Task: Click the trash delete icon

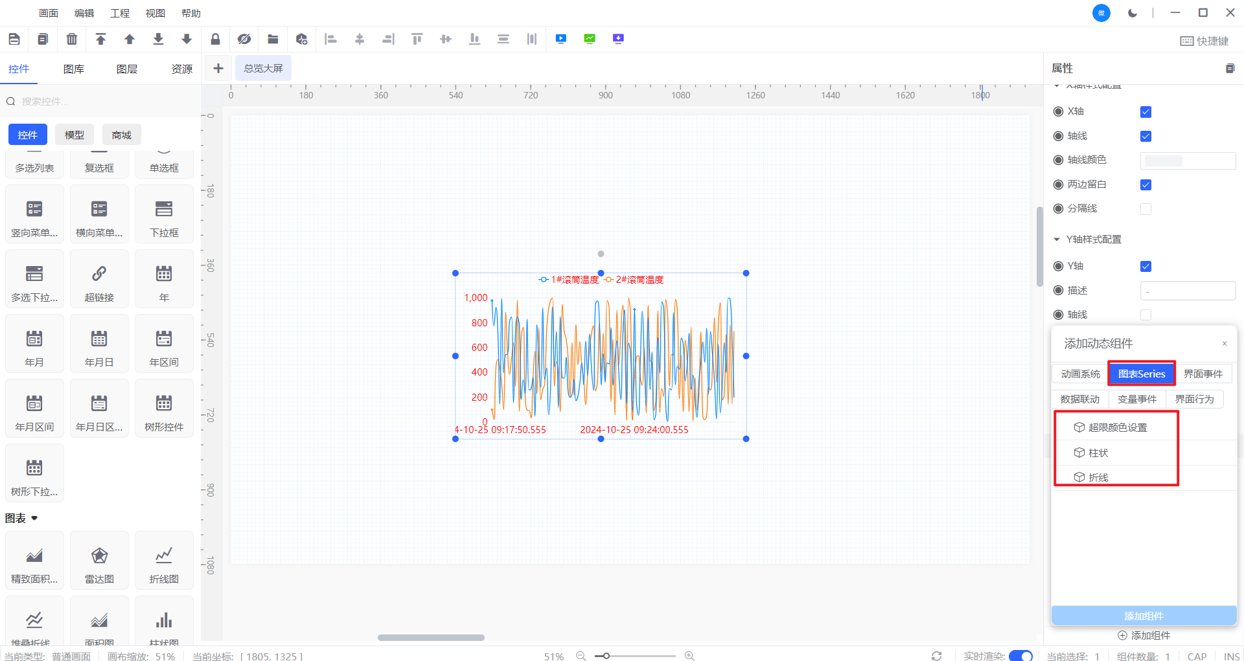Action: (x=72, y=39)
